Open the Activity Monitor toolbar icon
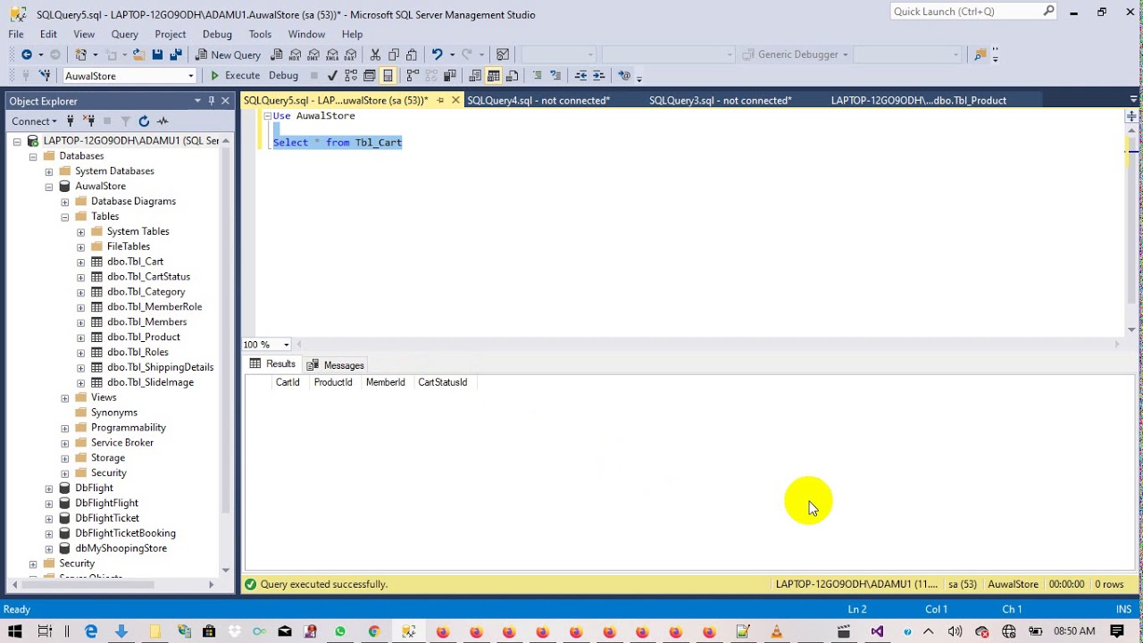 (x=503, y=54)
